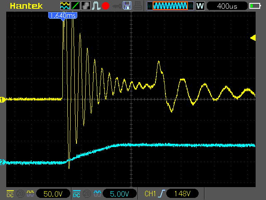Click the battery status icon
266x200 pixels.
click(x=255, y=6)
